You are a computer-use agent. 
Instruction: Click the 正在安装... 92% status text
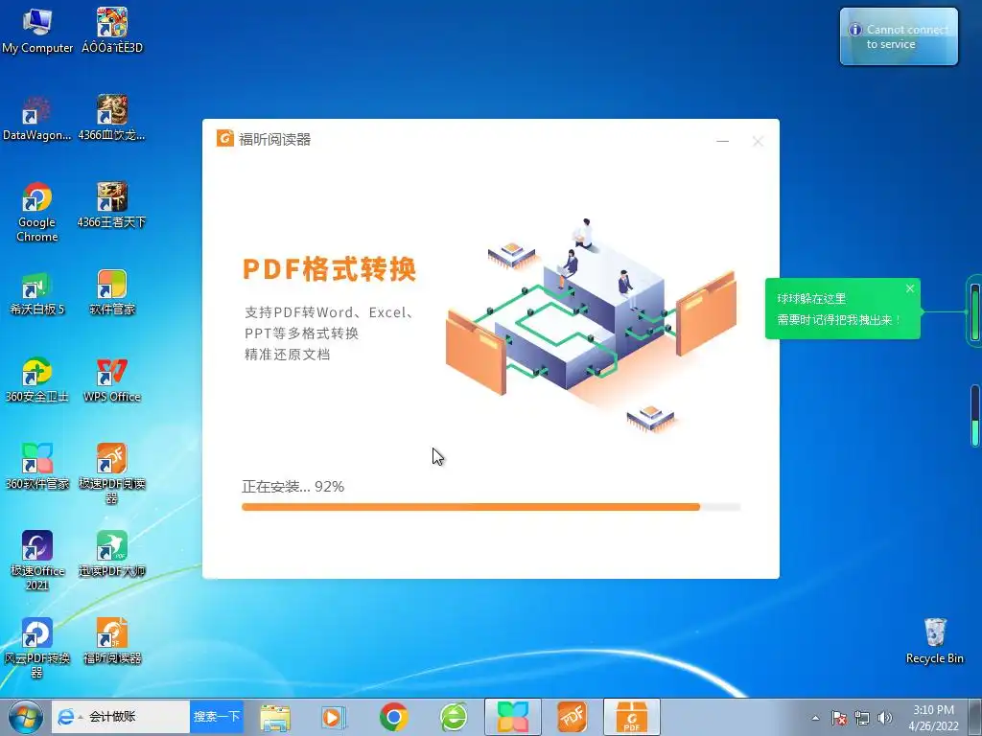point(293,486)
